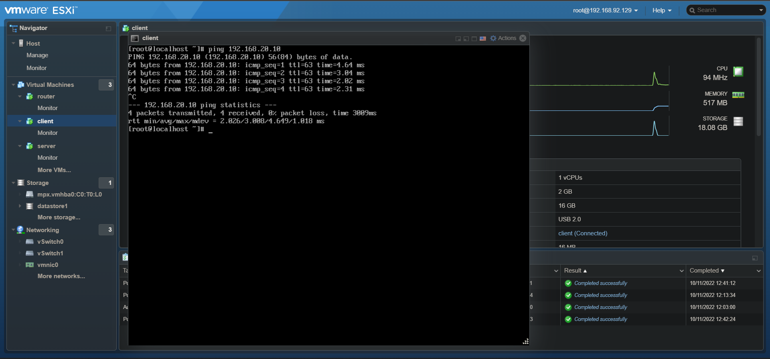Click the client VM icon in Navigator

[30, 121]
